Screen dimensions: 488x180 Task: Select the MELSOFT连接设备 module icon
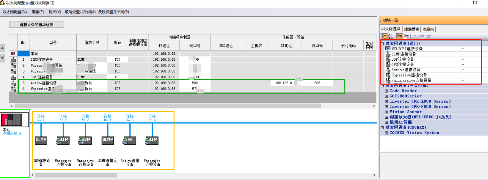(388, 49)
